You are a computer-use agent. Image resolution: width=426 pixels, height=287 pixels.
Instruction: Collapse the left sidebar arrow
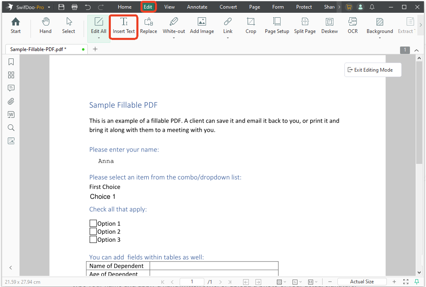coord(11,268)
